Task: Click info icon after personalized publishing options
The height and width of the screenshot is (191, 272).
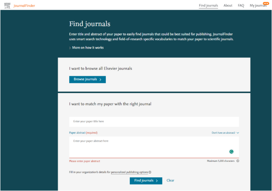Action: point(150,172)
